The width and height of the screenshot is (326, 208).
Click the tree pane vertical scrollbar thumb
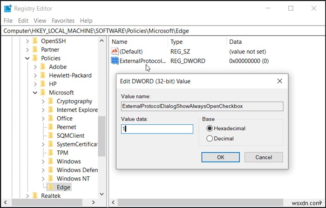tap(102, 136)
